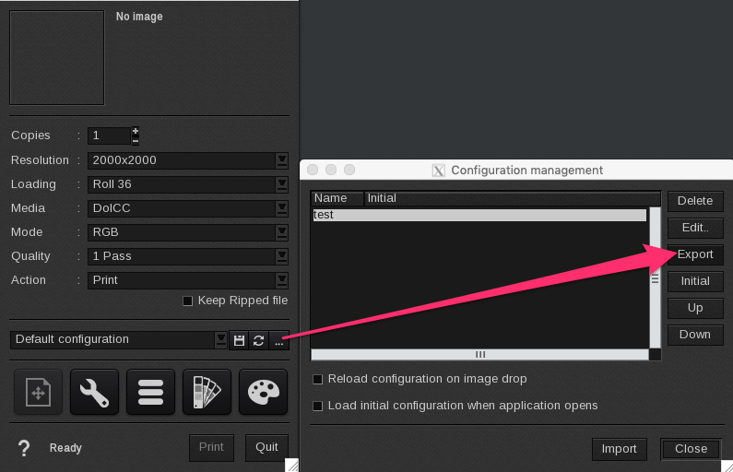Open the color swatch chart tool

tap(207, 393)
